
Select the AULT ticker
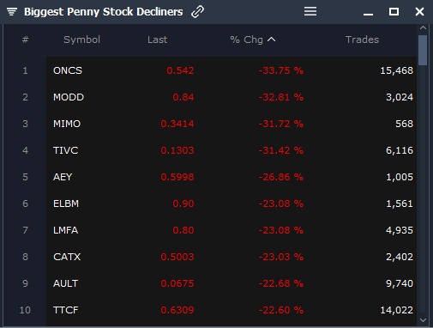point(65,283)
